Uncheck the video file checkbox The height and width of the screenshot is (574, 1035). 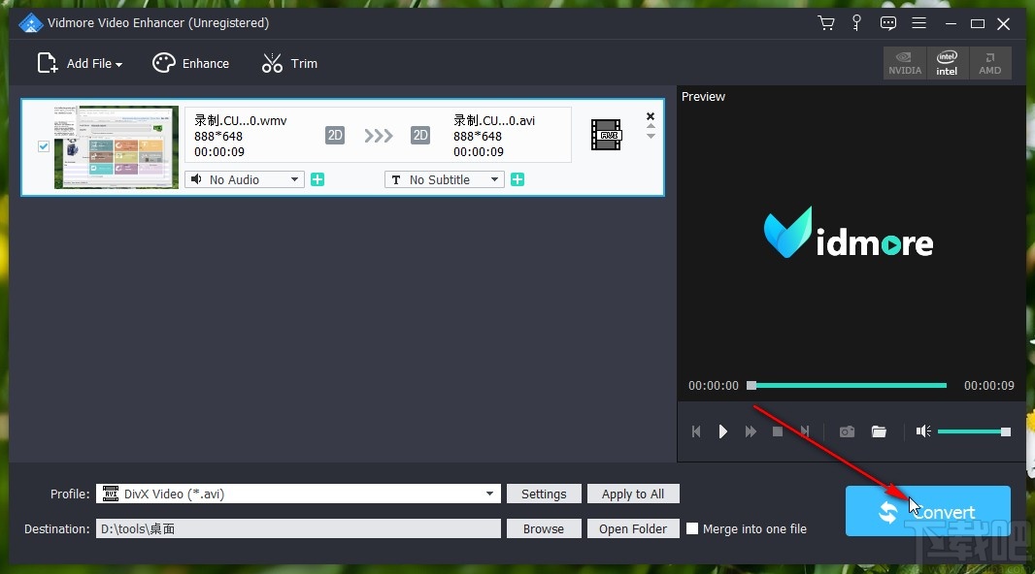click(x=44, y=146)
